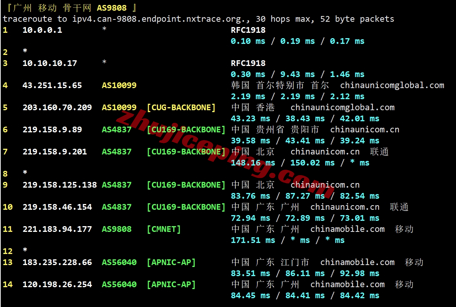Click the latency value 171.51 ms
The width and height of the screenshot is (456, 307).
pos(253,240)
